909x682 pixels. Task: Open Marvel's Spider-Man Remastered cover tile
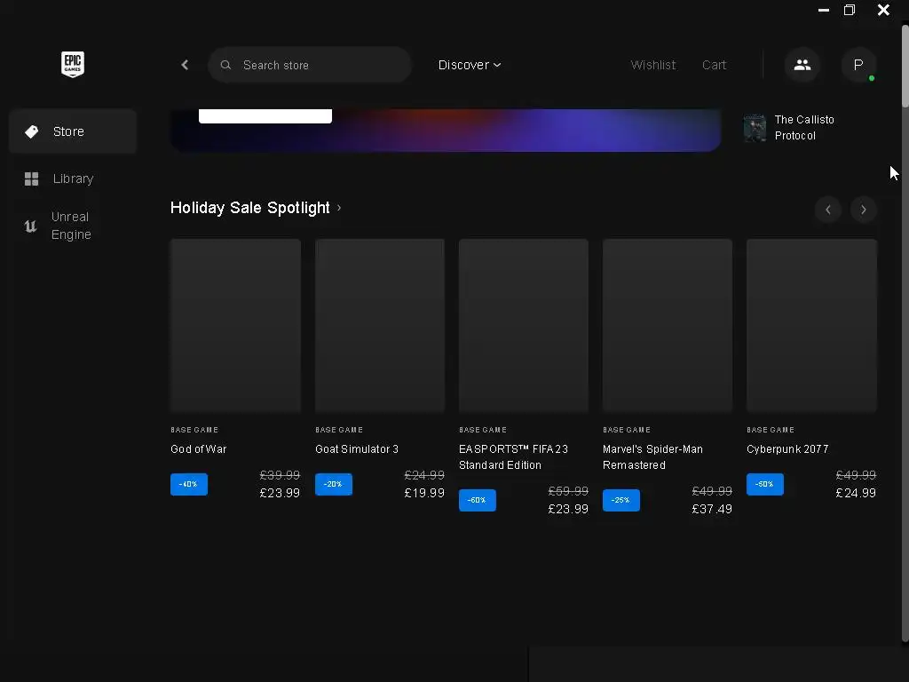668,325
